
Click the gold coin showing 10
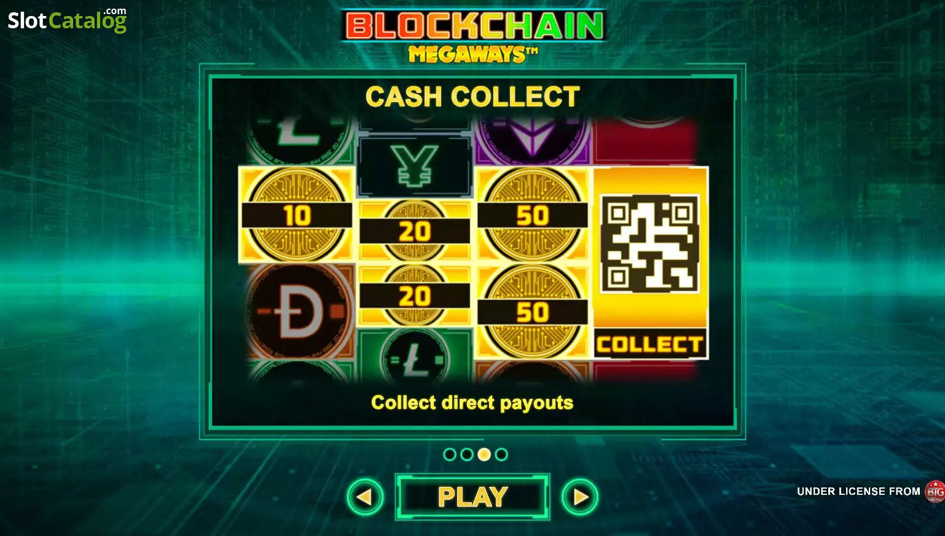coord(297,215)
